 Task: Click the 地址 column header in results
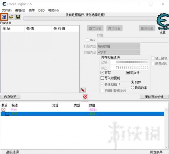tap(13, 29)
